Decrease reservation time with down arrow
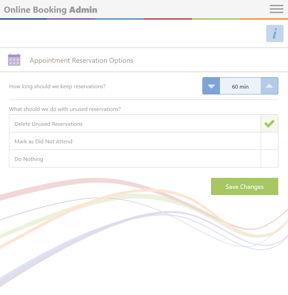Screen dimensions: 288x295 (x=211, y=86)
